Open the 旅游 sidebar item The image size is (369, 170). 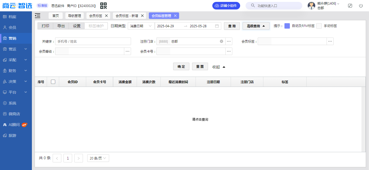pos(16,135)
